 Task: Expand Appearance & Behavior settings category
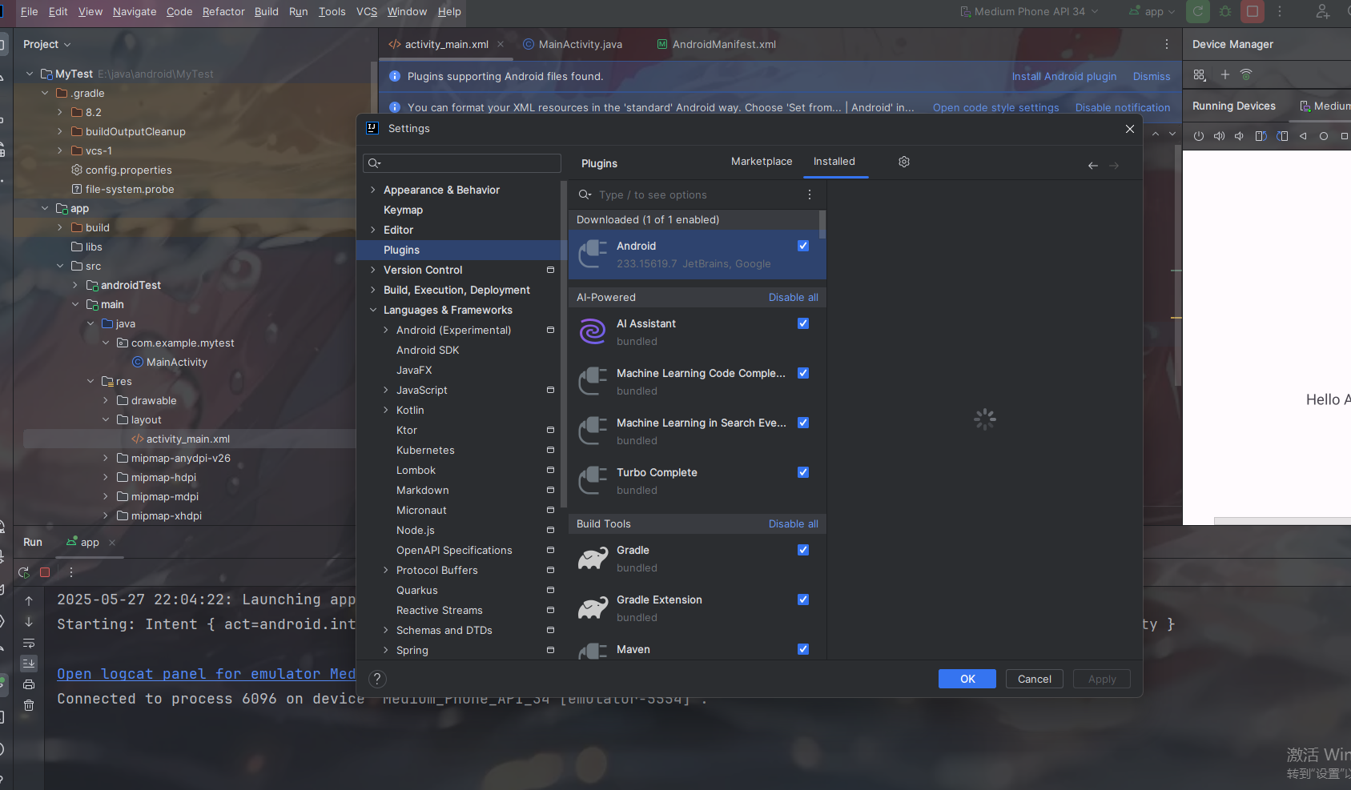(x=373, y=190)
